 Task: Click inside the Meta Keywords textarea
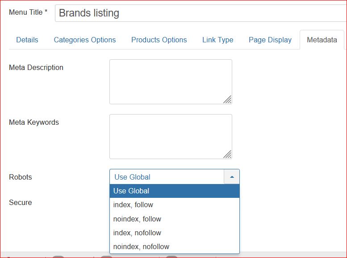pos(171,136)
